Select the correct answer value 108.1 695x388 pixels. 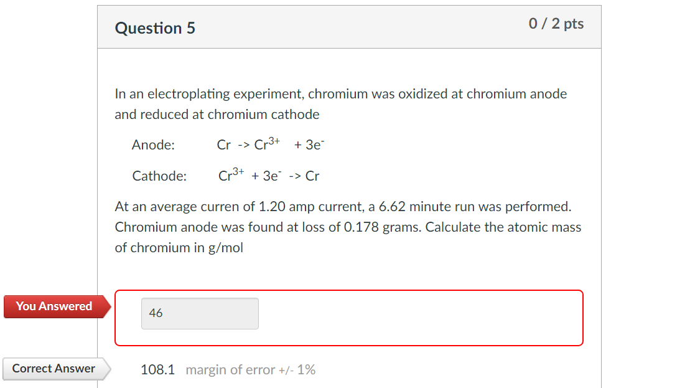[157, 369]
